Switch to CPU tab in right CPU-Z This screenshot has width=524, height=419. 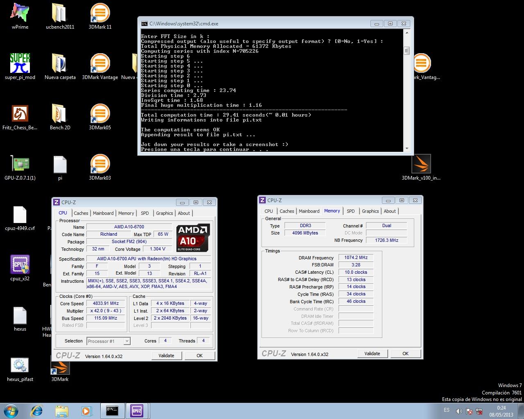point(269,211)
